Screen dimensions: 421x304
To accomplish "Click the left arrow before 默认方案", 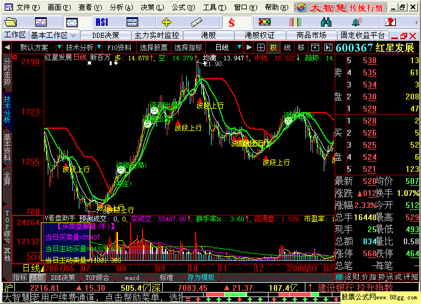I will click(x=7, y=48).
